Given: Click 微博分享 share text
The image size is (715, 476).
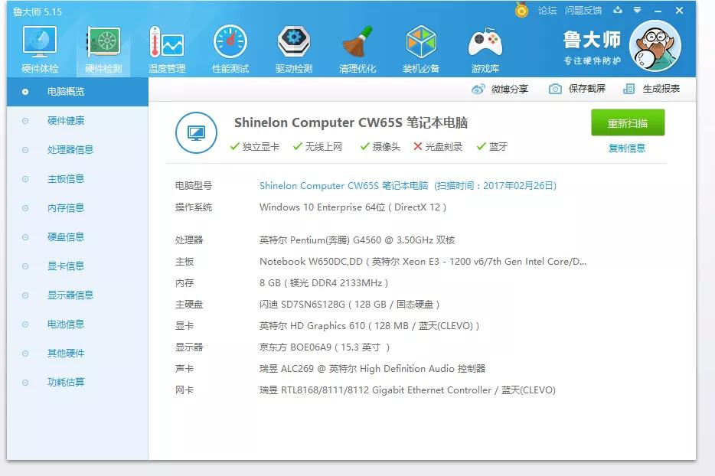Looking at the screenshot, I should point(510,89).
